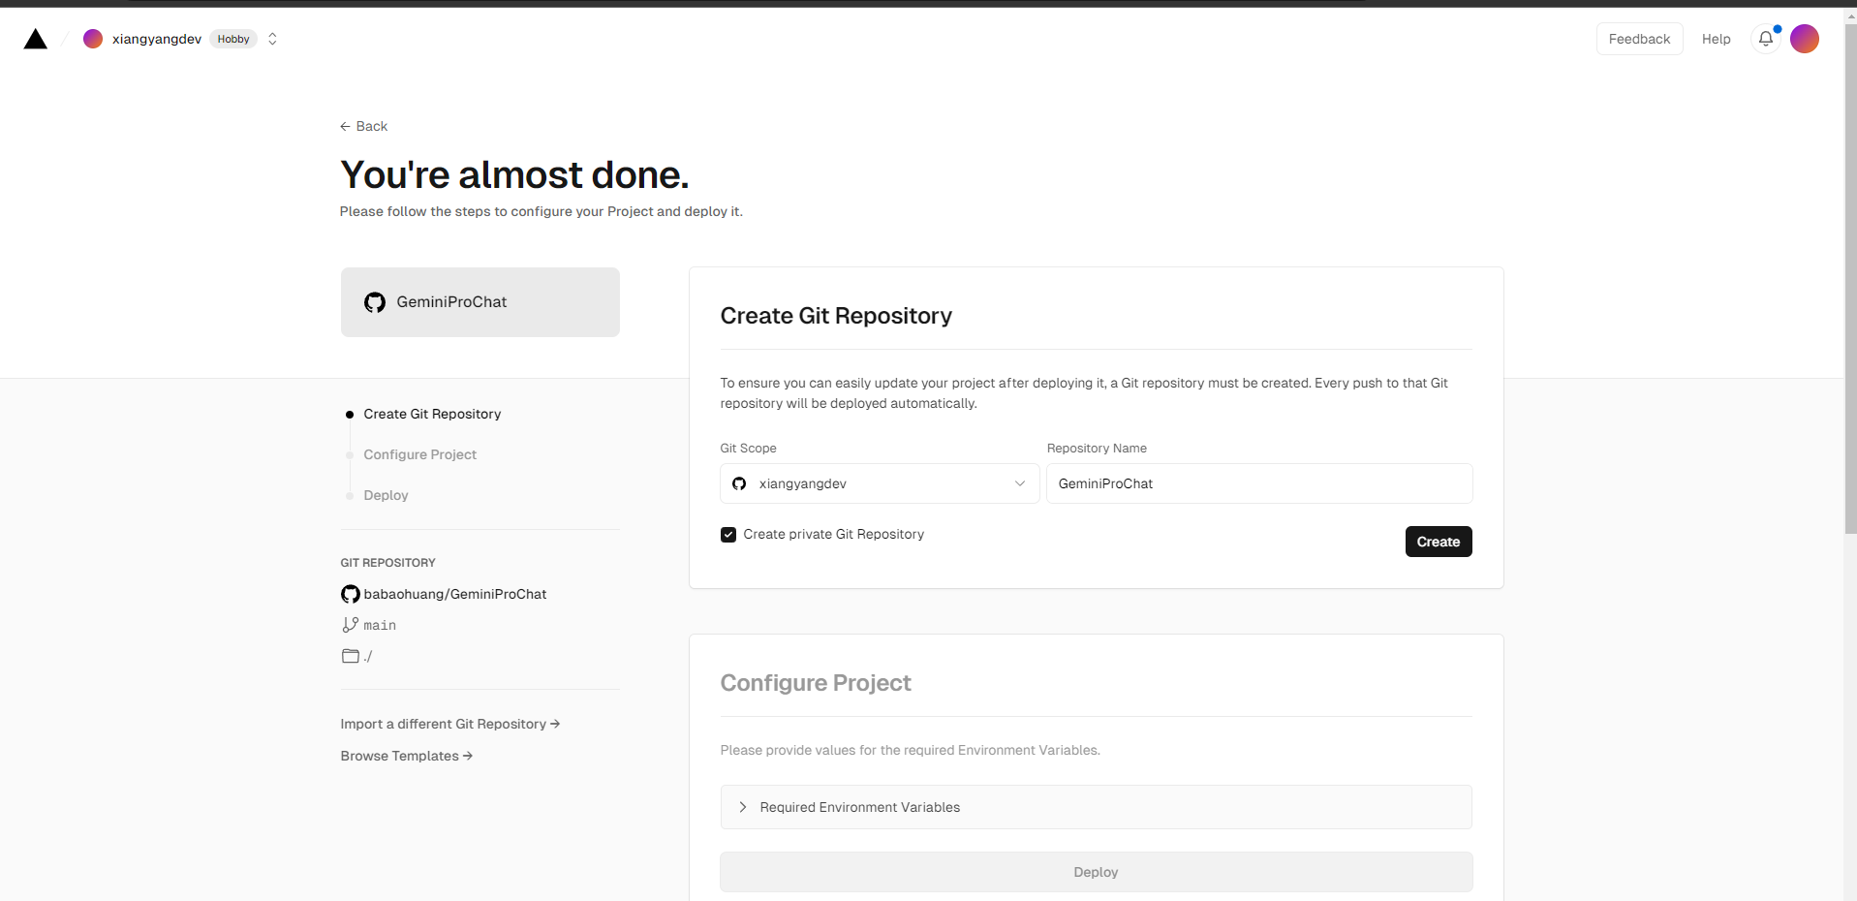This screenshot has width=1857, height=901.
Task: Focus the Repository Name input field
Action: (x=1259, y=483)
